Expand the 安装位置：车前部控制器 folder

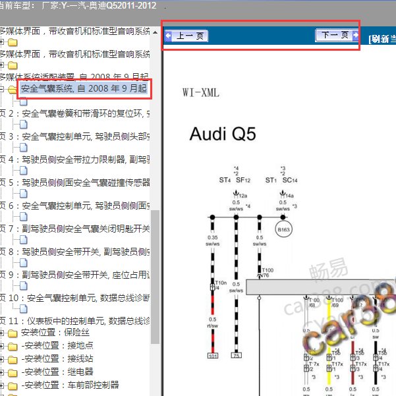coord(1,385)
